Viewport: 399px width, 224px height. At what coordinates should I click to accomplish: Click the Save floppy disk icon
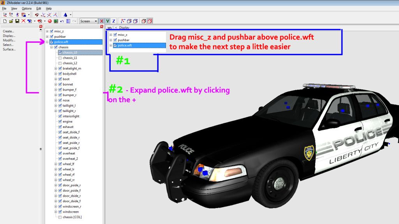[x=17, y=21]
